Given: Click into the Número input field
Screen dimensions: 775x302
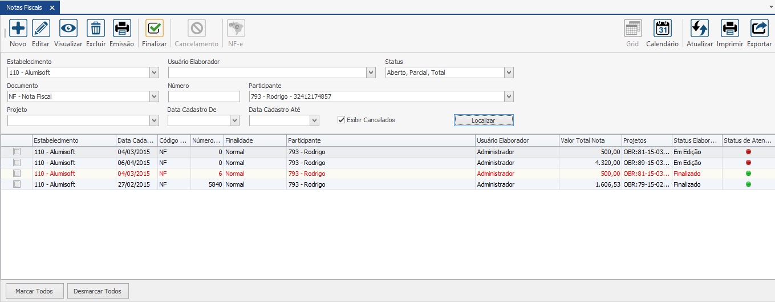Looking at the screenshot, I should pos(204,96).
